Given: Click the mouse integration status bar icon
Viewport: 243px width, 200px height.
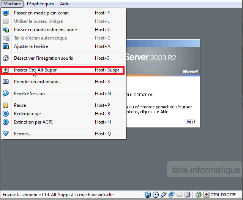Looking at the screenshot, I should 198,195.
